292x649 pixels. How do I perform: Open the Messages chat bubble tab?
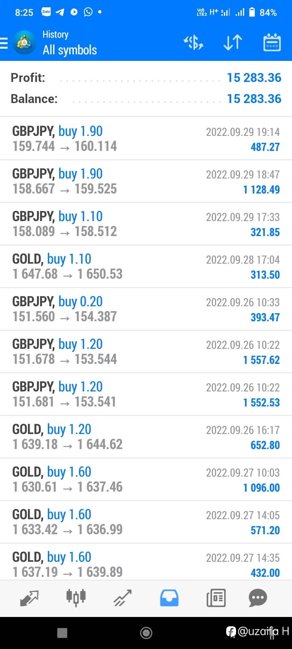point(258,598)
